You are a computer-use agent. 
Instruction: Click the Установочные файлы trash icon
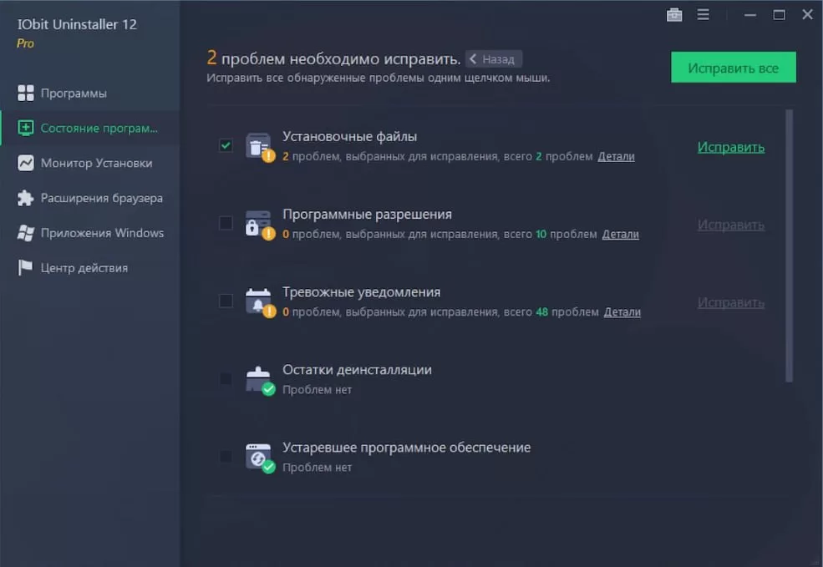[x=259, y=146]
